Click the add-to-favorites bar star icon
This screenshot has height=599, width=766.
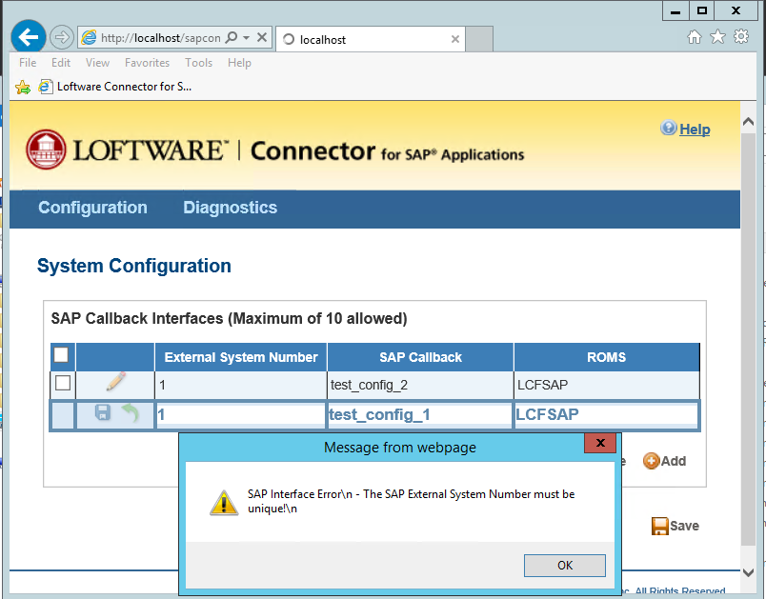pos(23,87)
